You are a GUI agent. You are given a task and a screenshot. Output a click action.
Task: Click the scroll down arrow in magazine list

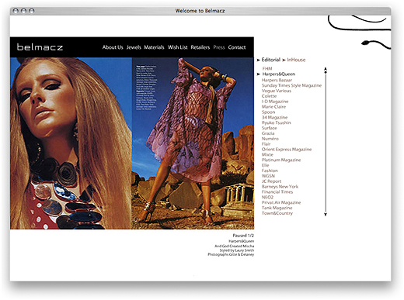(326, 214)
